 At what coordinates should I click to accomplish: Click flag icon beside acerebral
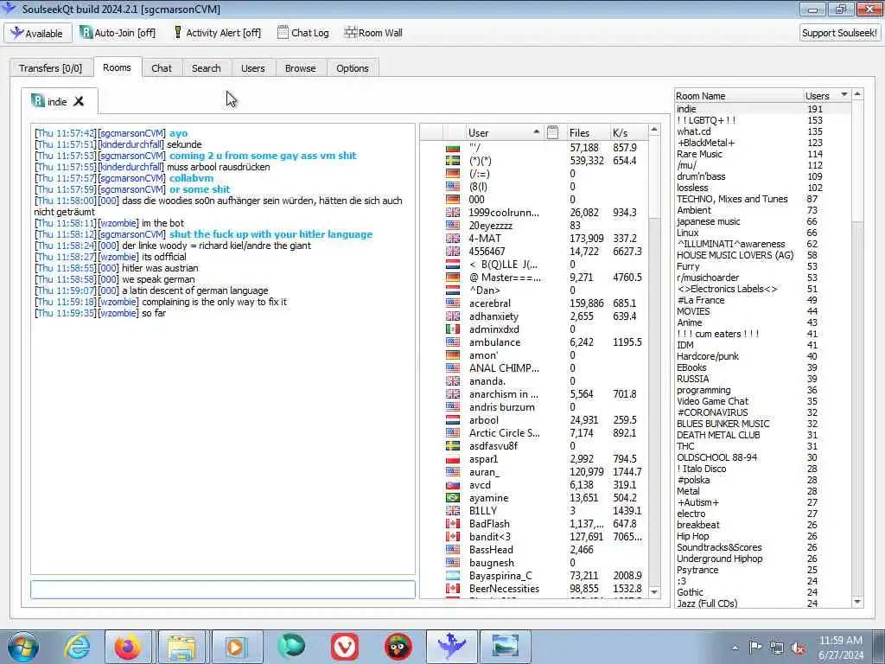tap(453, 303)
